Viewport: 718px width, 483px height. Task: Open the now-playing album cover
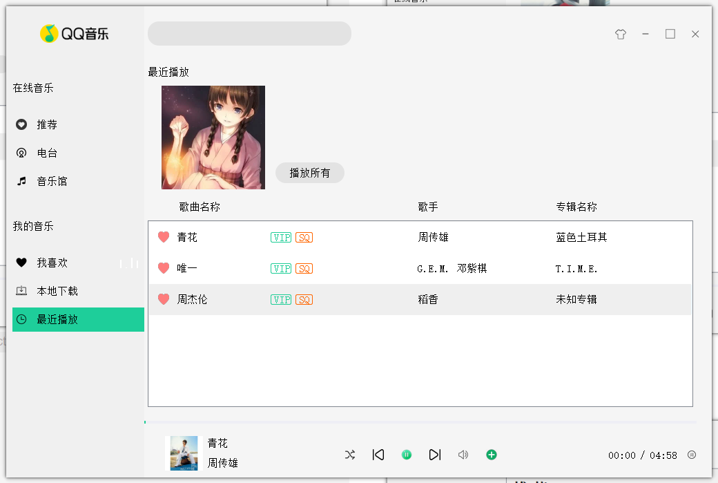[184, 453]
